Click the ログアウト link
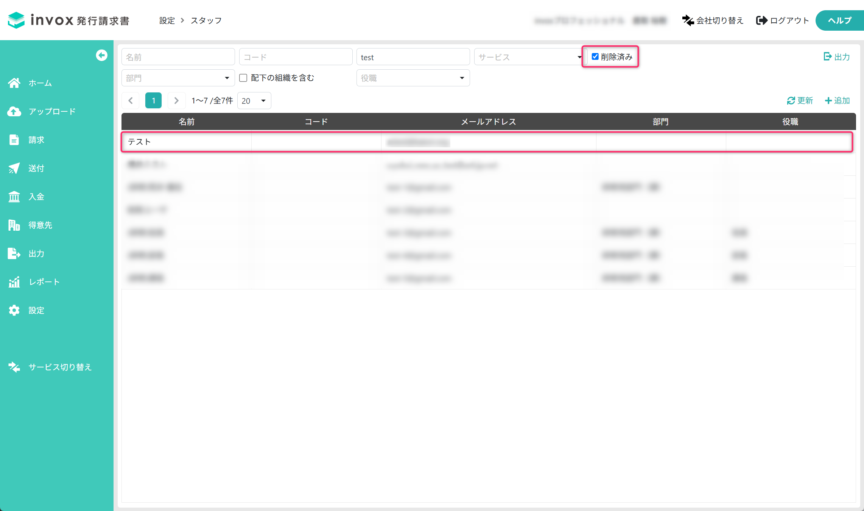 coord(782,20)
